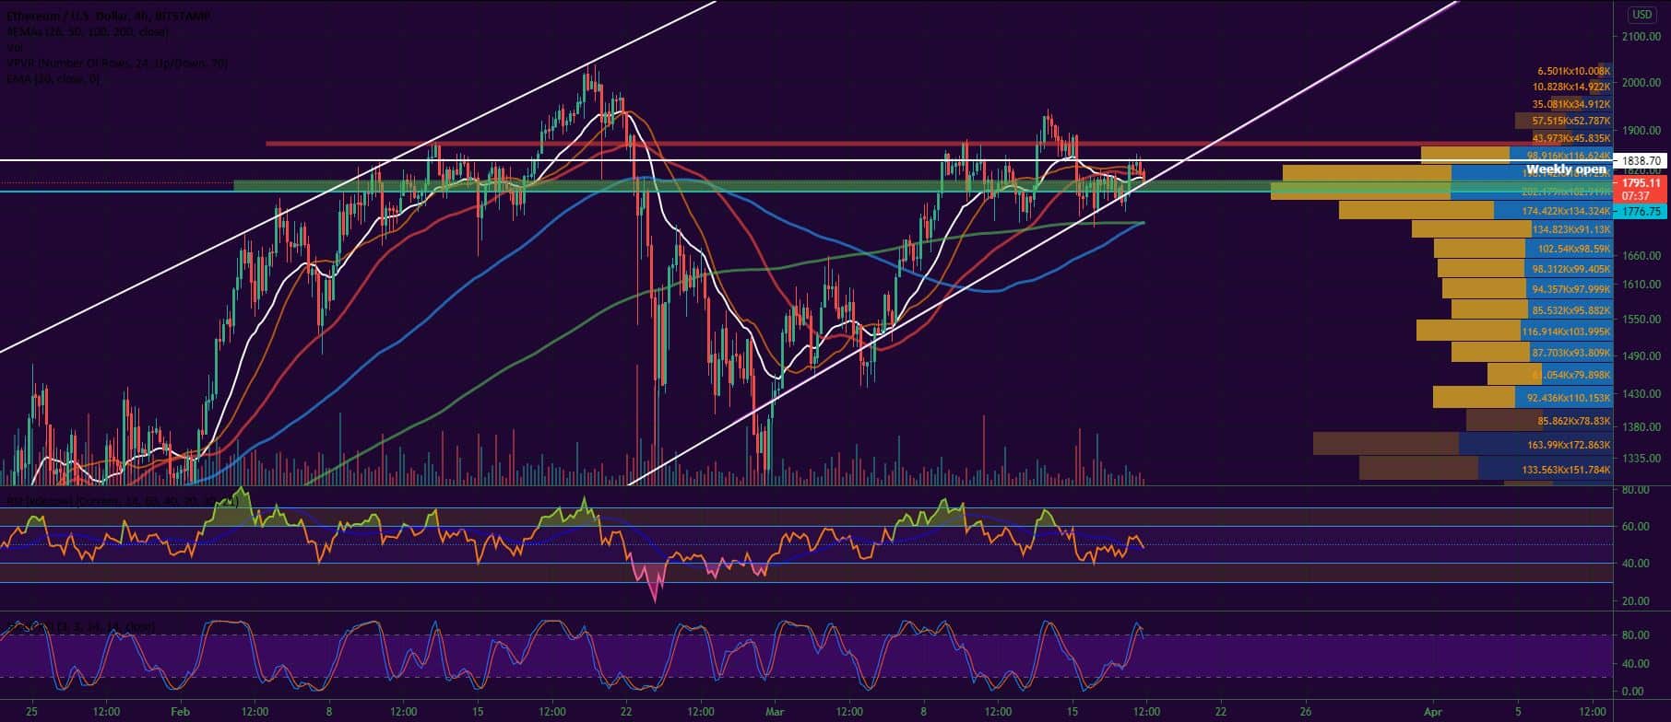
Task: Select the 1380.00 price axis label
Action: 1641,427
